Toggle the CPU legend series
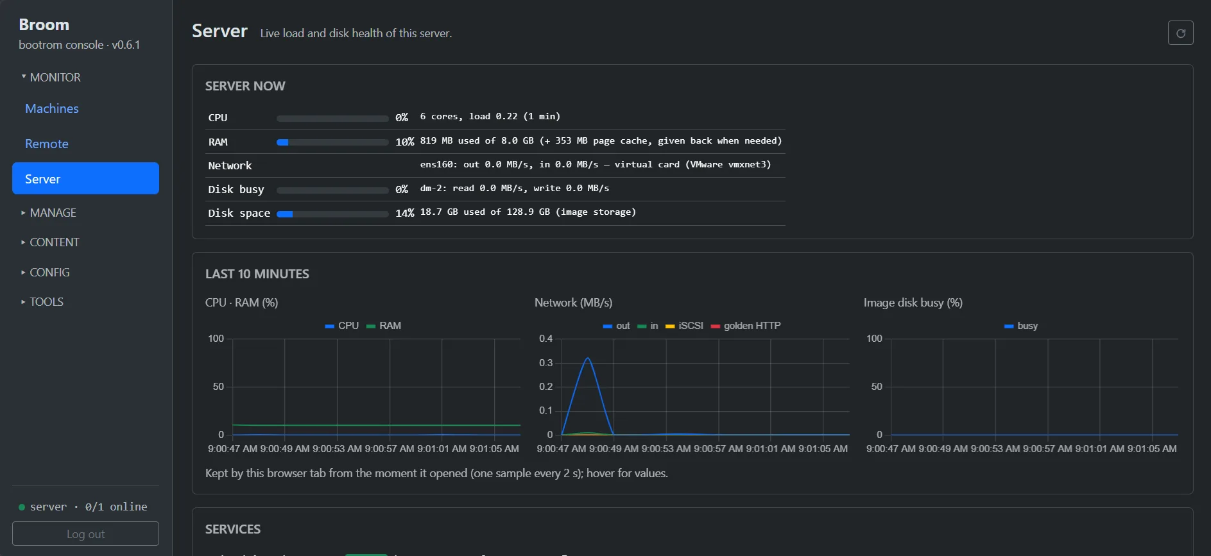This screenshot has width=1211, height=556. (342, 326)
